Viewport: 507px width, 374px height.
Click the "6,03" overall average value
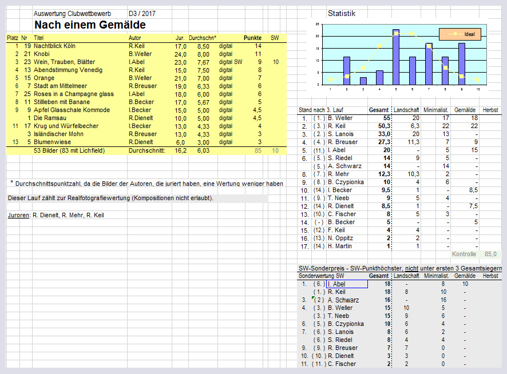coord(203,150)
